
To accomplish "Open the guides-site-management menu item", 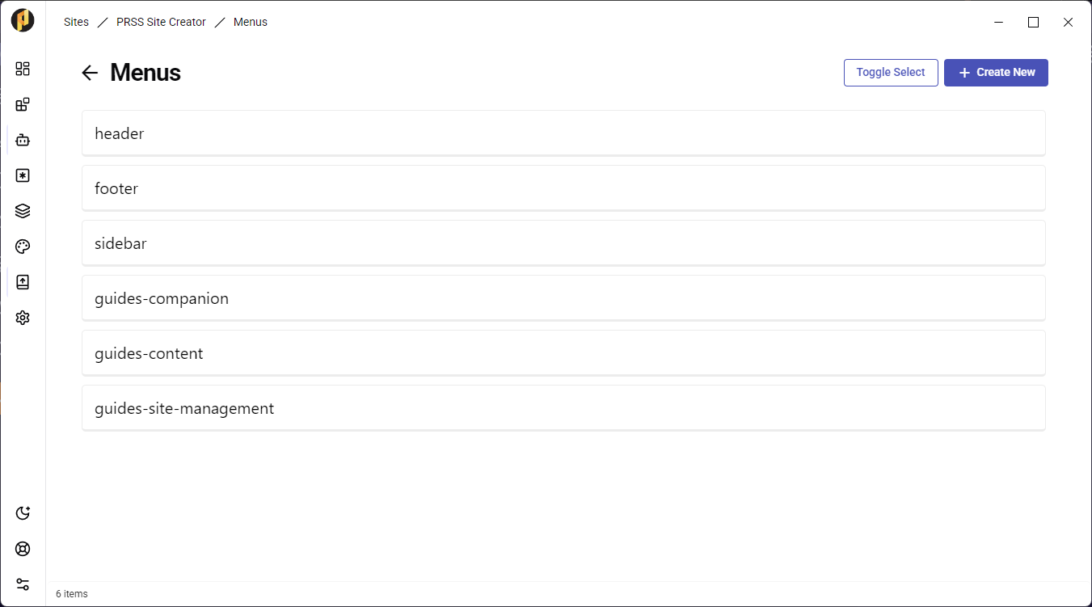I will pyautogui.click(x=563, y=408).
